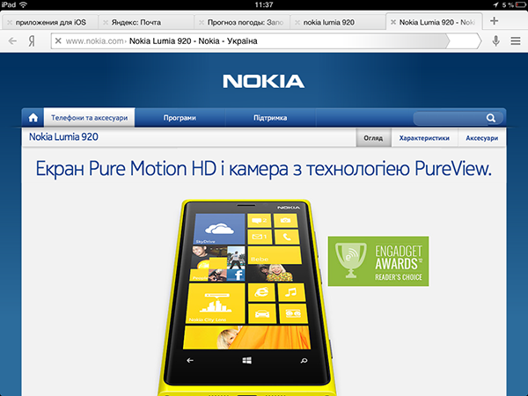Click the 'Nokia Lumia 920' page title

[63, 137]
